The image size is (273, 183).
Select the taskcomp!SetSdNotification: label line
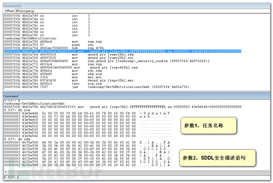click(x=31, y=38)
